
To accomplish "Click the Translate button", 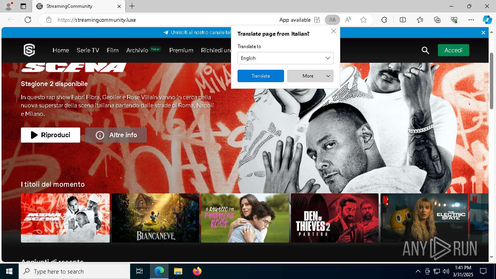I will coord(261,76).
